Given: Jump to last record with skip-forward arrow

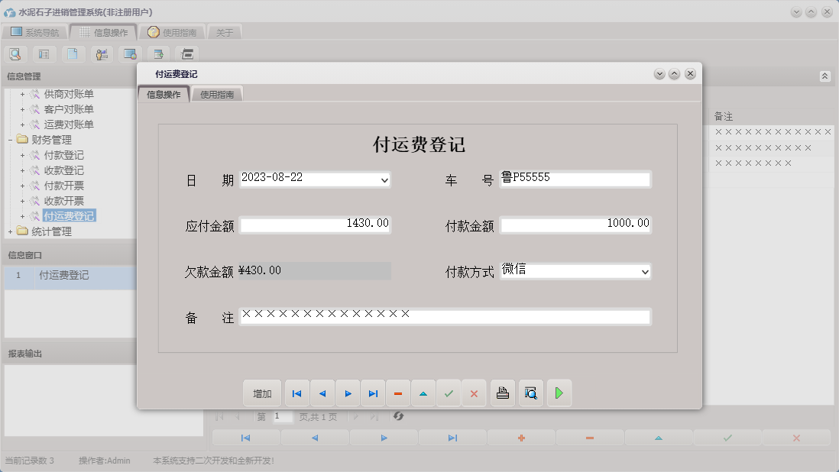Looking at the screenshot, I should [x=373, y=393].
